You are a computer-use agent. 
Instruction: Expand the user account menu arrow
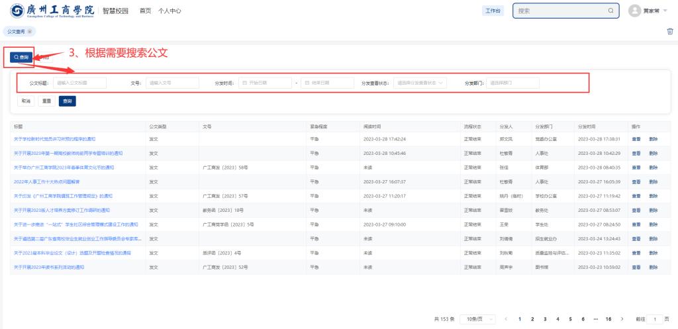coord(665,11)
